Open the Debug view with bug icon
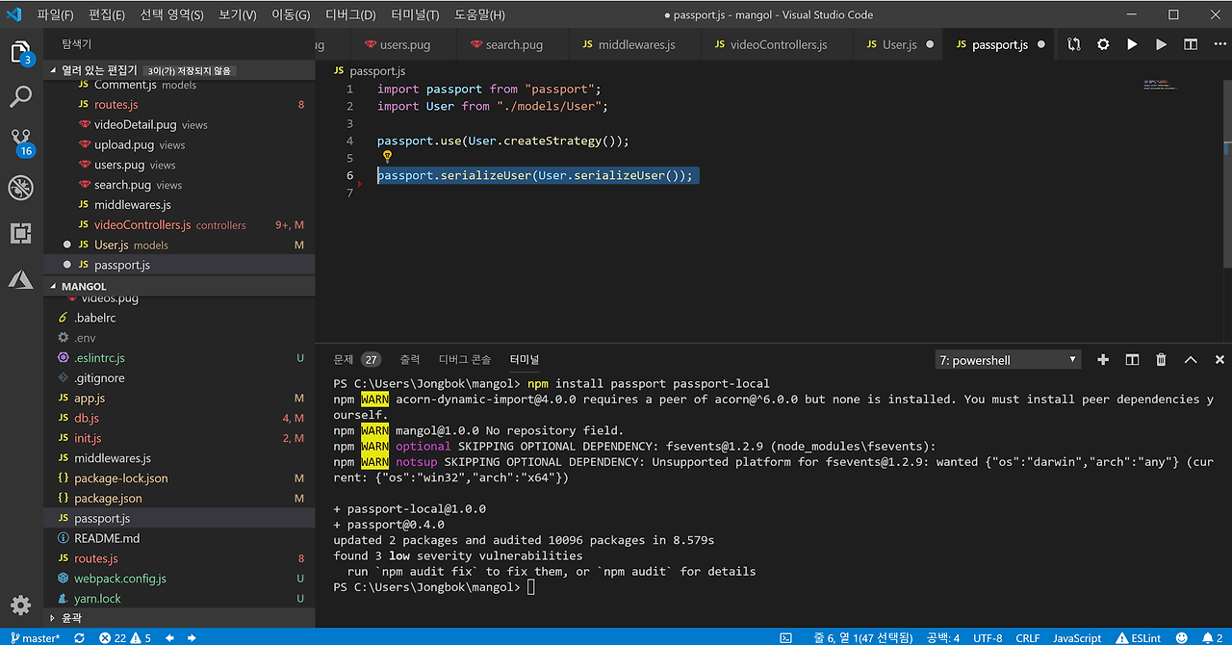Screen dimensions: 1232x645 20,187
